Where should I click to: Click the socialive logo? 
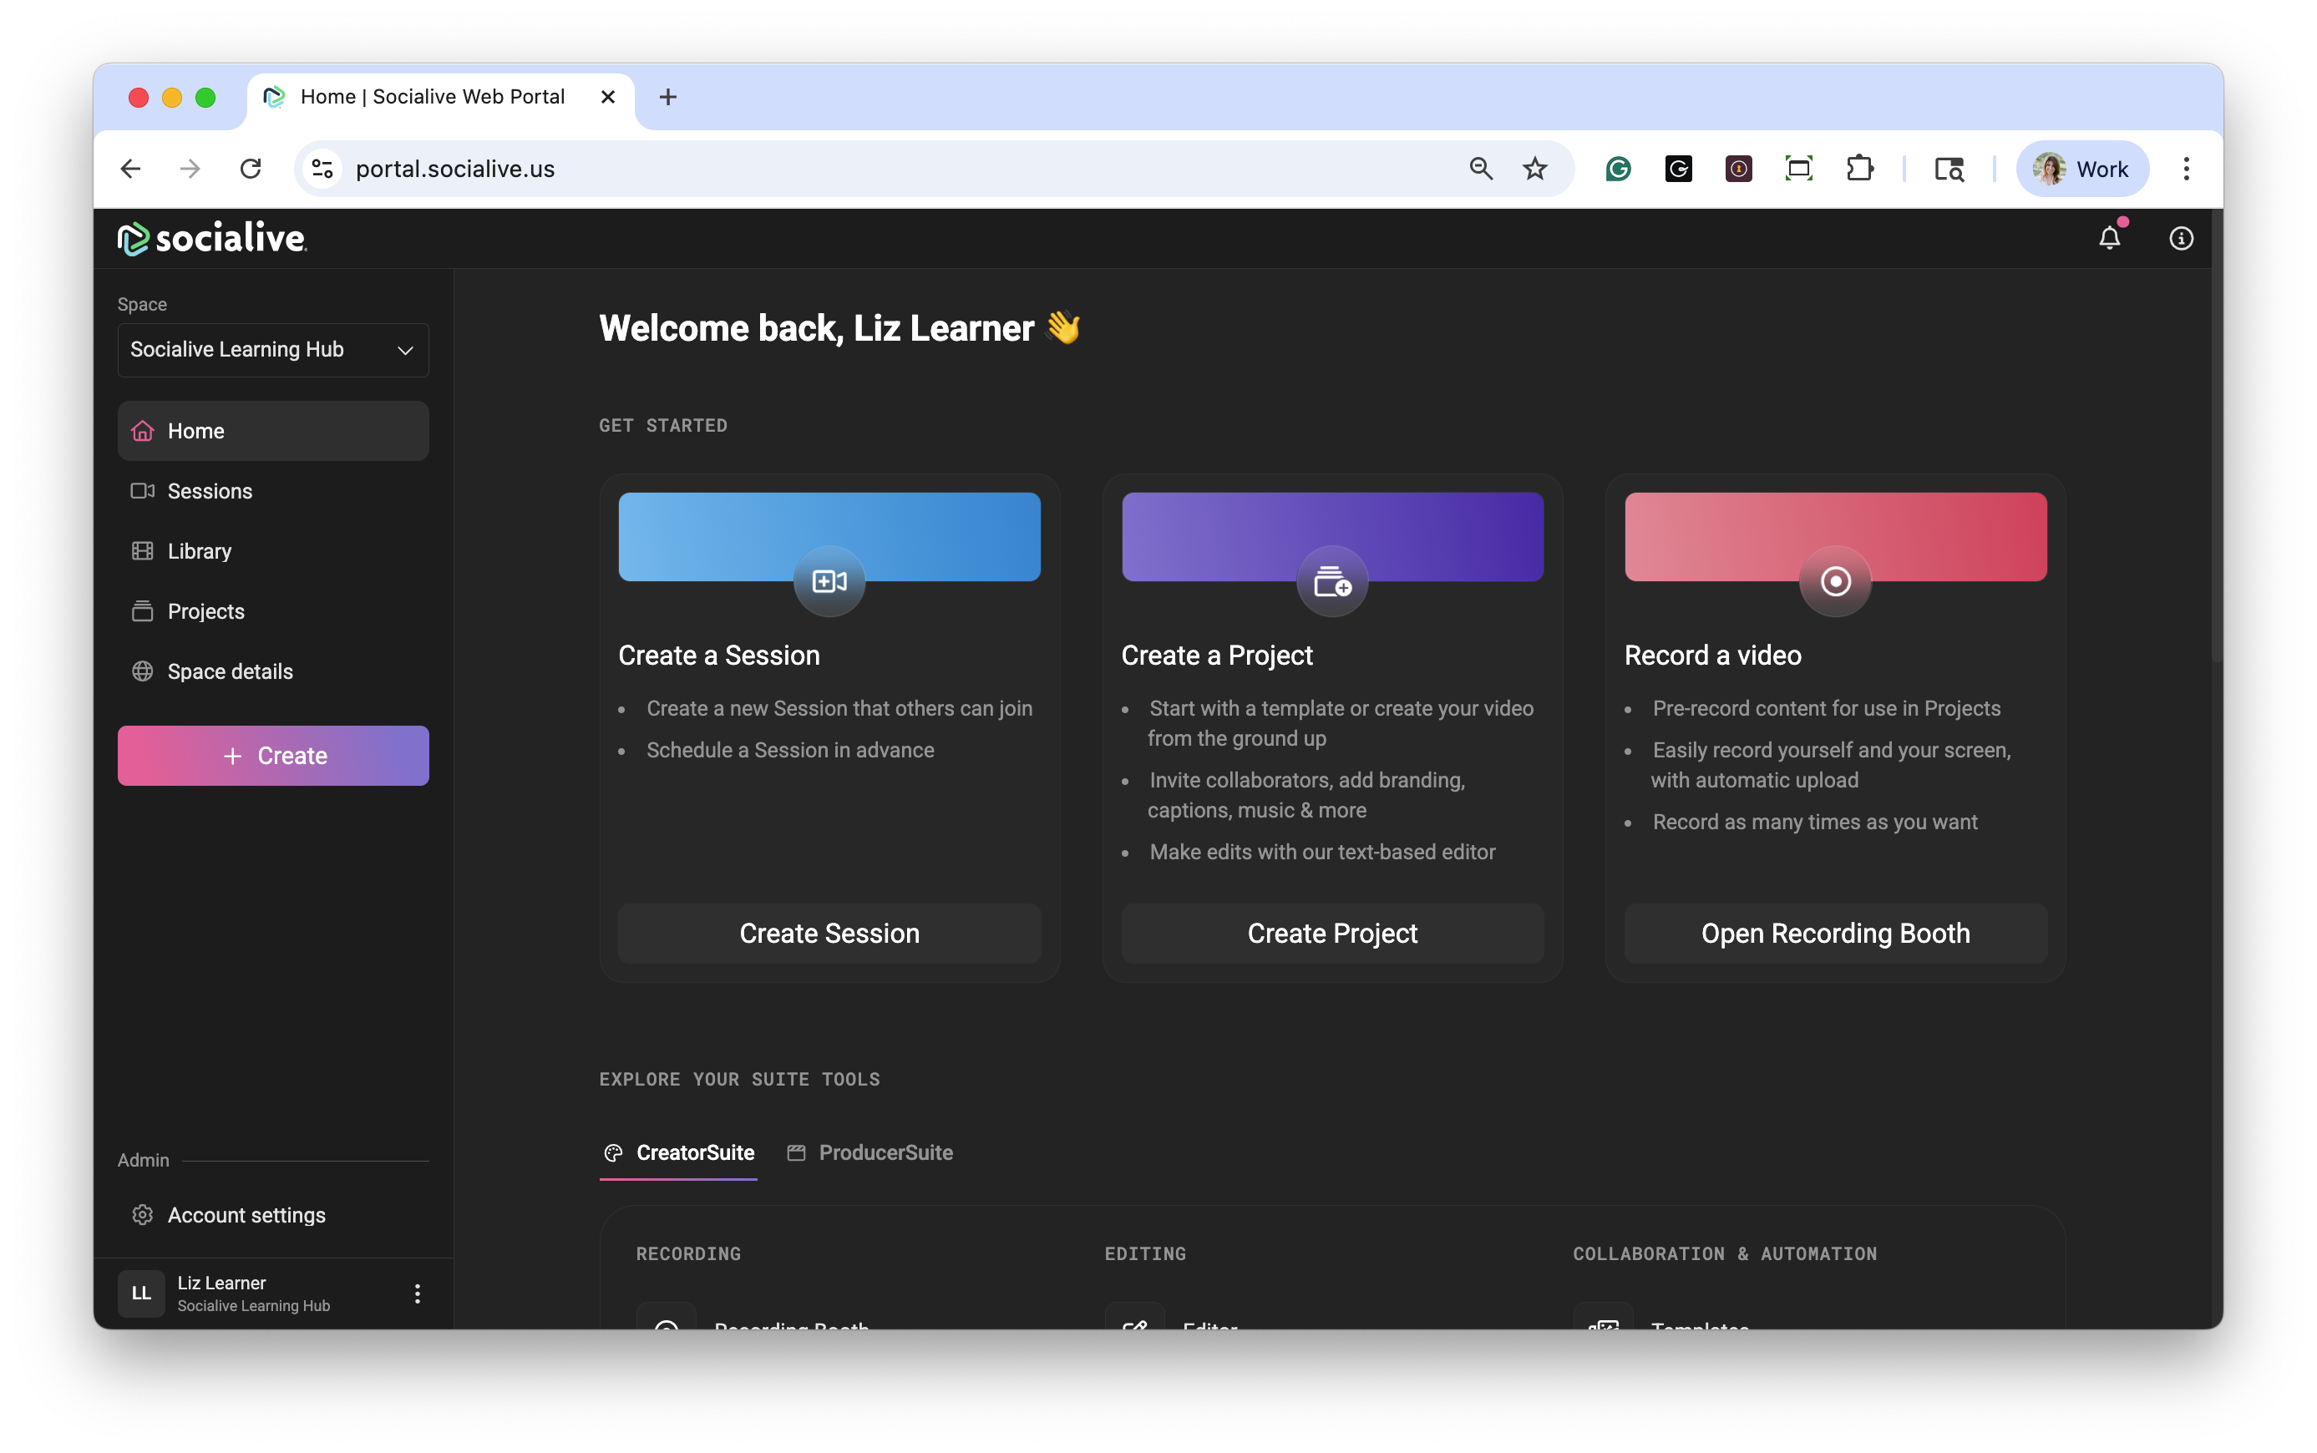pos(212,238)
